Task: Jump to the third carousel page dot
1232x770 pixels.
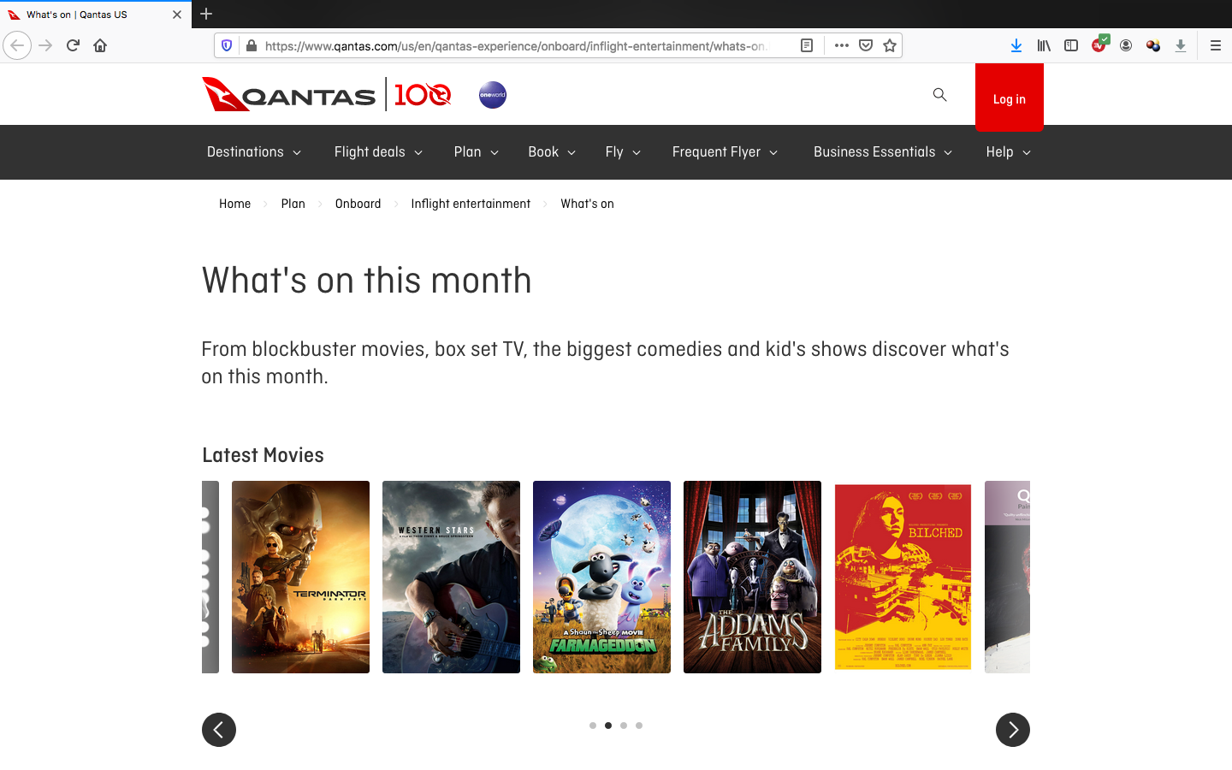Action: point(624,726)
